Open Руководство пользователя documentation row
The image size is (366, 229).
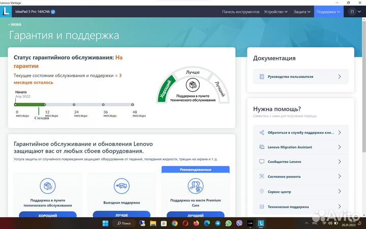pyautogui.click(x=300, y=77)
